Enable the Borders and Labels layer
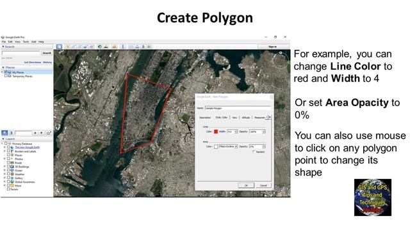This screenshot has height=230, width=410. (x=8, y=151)
